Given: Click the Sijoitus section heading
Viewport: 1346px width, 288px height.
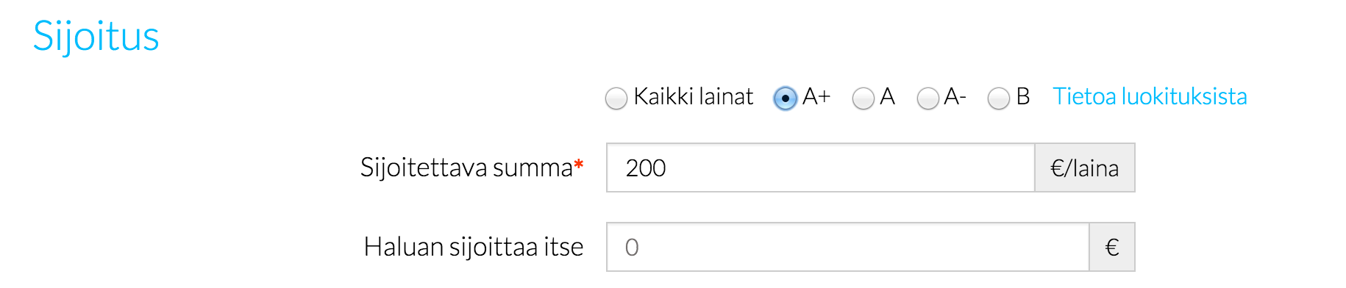Looking at the screenshot, I should pos(96,37).
